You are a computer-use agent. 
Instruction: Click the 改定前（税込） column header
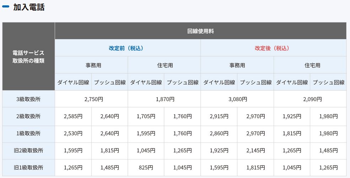point(128,48)
